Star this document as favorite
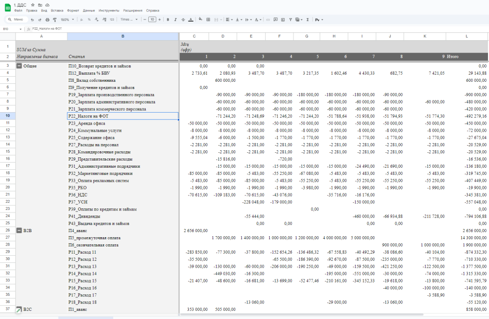Viewport: 489px width, 319px height. [33, 5]
